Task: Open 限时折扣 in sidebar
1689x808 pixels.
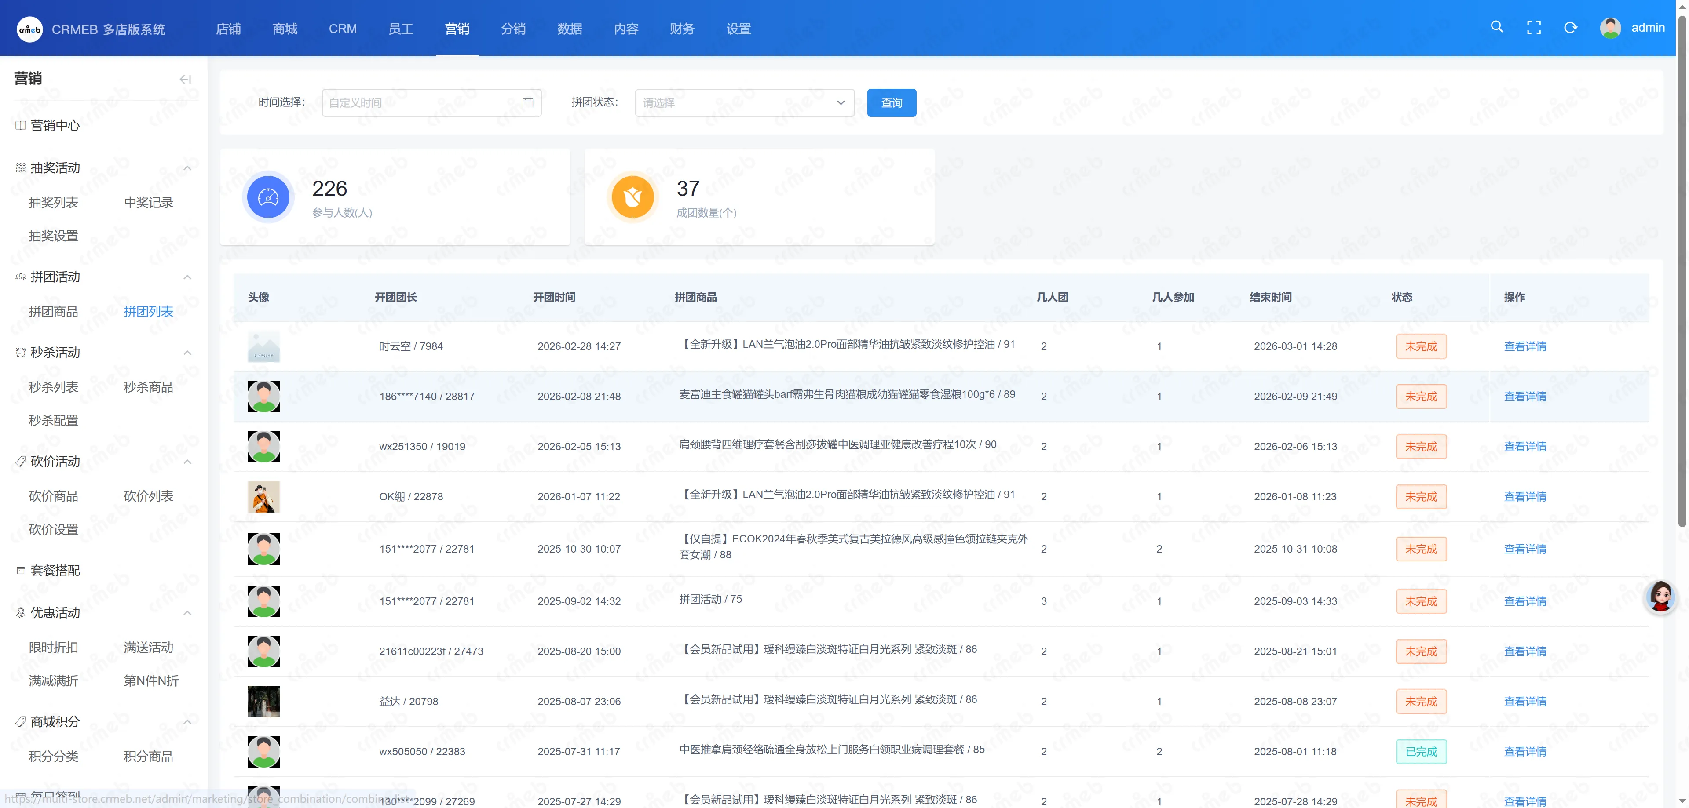Action: [x=54, y=648]
